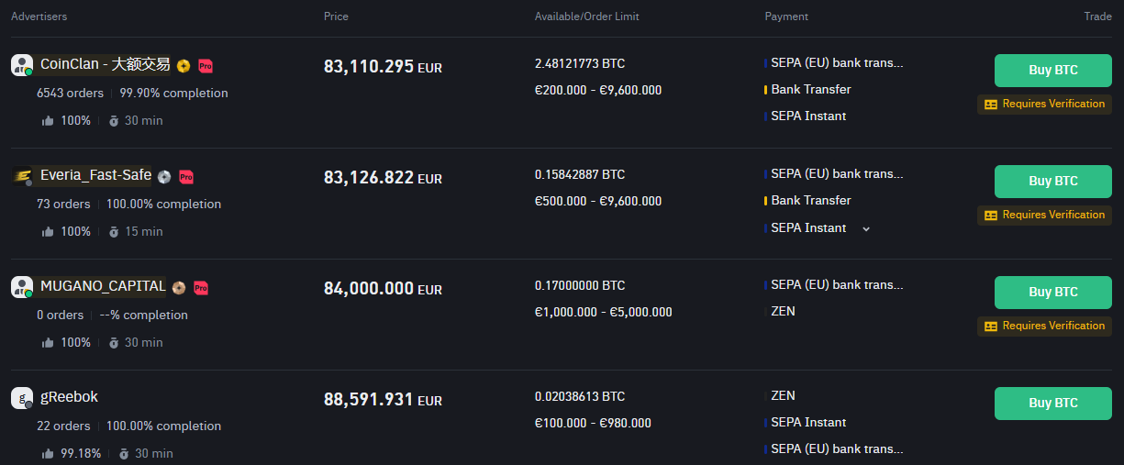The width and height of the screenshot is (1124, 465).
Task: Click the Price column header
Action: click(336, 17)
